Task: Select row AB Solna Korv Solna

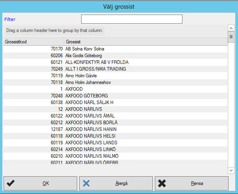Action: 115,49
